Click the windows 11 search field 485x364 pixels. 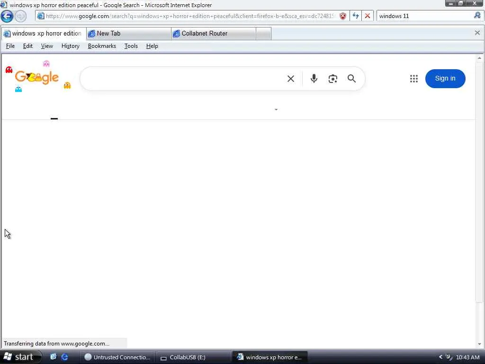425,16
